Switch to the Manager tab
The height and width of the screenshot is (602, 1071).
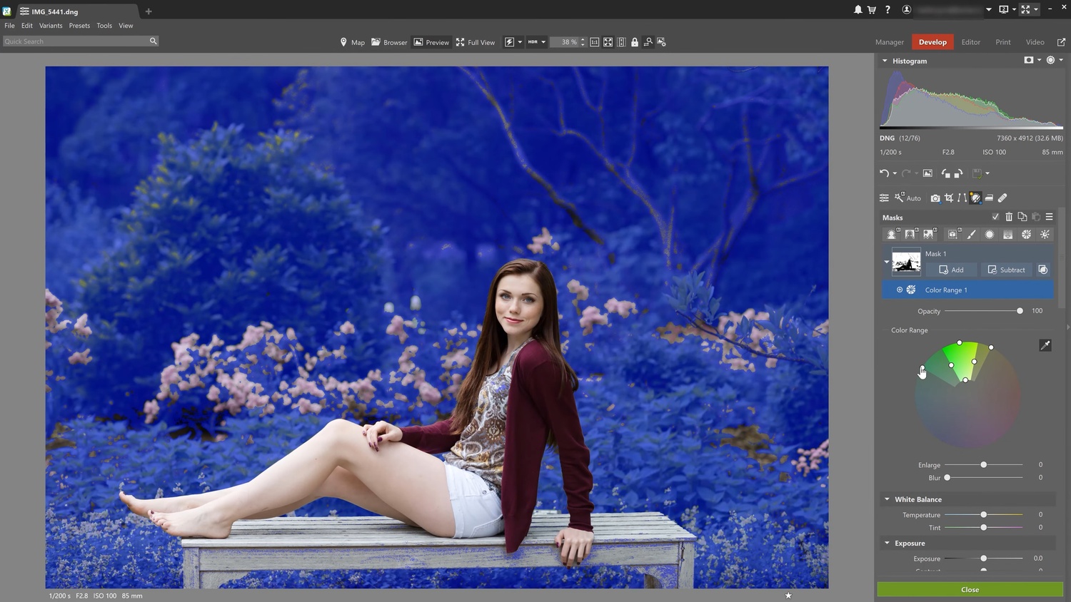pyautogui.click(x=890, y=42)
